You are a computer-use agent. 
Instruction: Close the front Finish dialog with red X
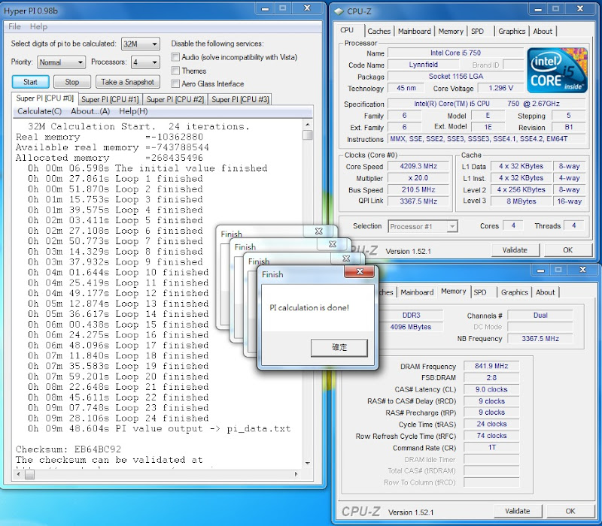(360, 272)
